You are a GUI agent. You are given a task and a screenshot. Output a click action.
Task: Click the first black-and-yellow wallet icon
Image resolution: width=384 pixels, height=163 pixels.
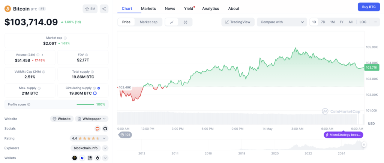[x=75, y=158]
